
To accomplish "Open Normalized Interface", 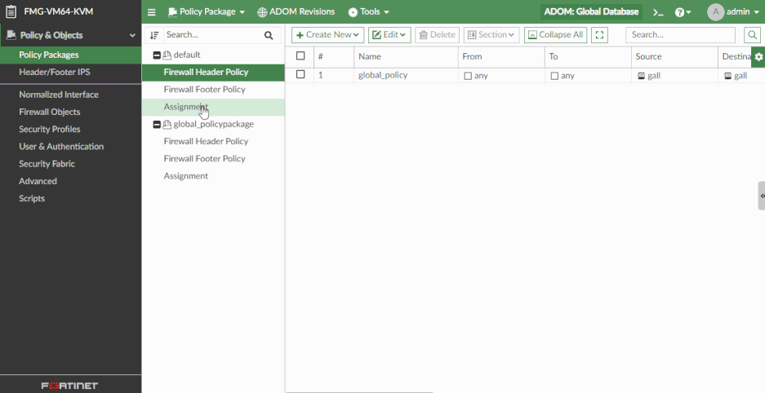I will [x=71, y=95].
